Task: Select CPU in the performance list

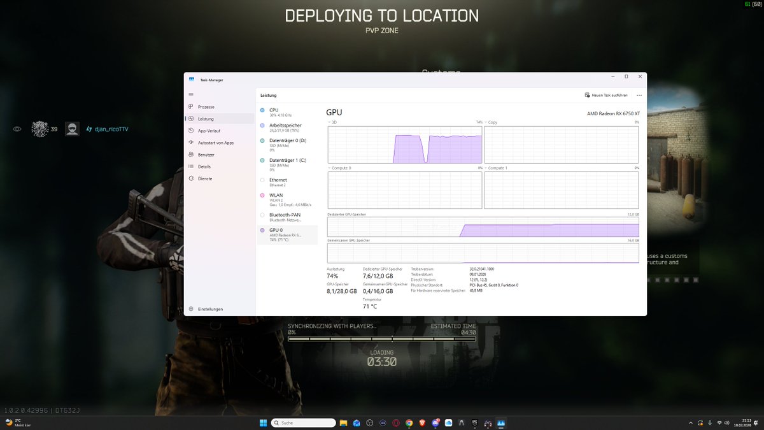Action: pos(287,112)
